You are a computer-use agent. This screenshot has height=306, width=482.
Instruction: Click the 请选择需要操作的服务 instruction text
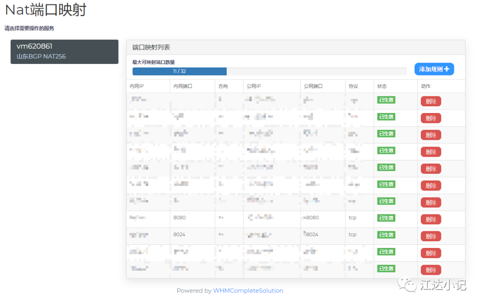[29, 28]
